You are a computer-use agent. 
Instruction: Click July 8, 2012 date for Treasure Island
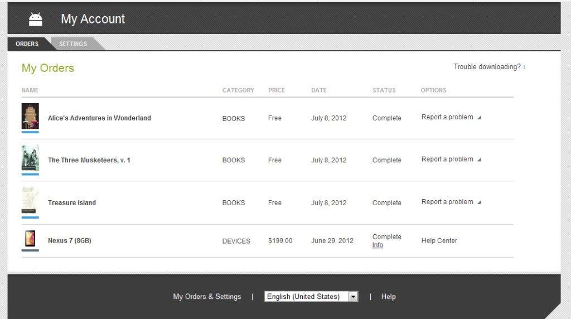coord(329,203)
